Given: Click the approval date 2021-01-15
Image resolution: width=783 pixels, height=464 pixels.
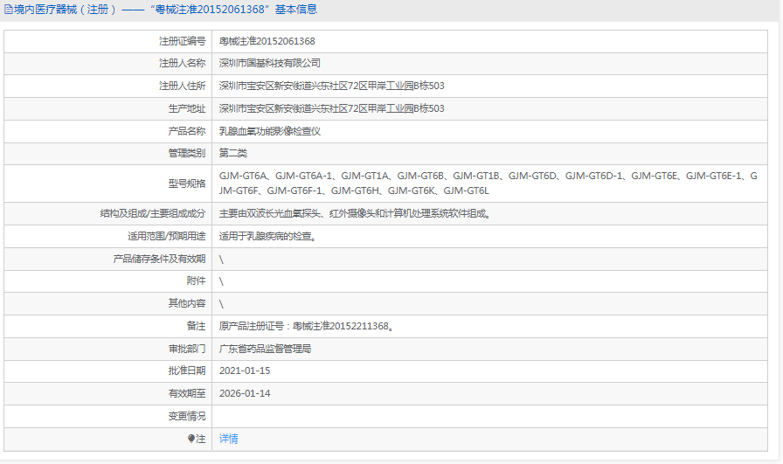Looking at the screenshot, I should coord(245,371).
